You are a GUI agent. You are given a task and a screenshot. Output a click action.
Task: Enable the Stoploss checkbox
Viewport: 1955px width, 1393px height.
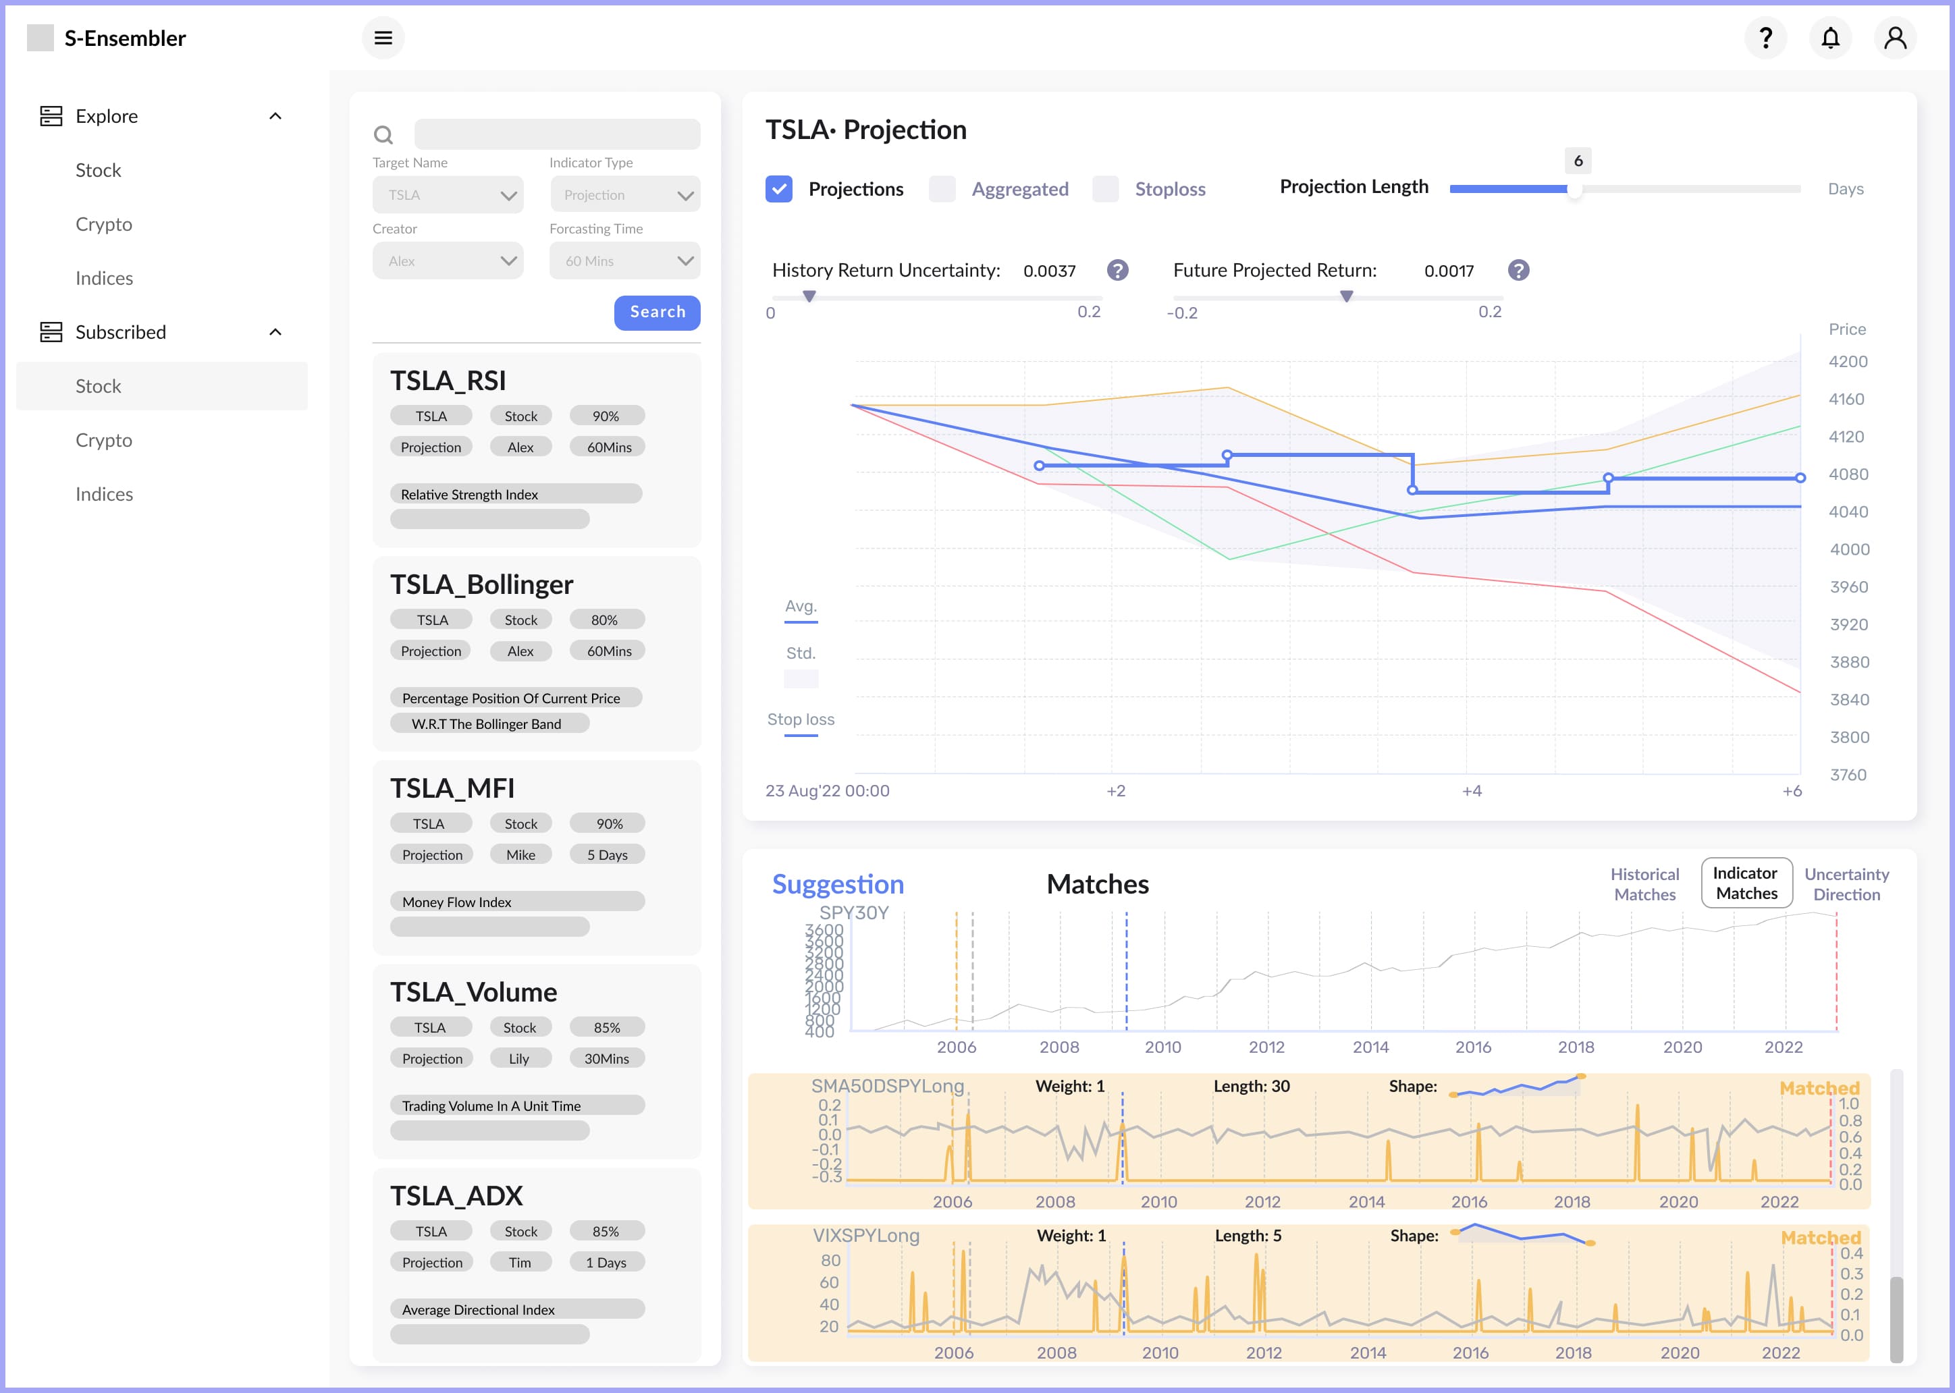(x=1105, y=189)
